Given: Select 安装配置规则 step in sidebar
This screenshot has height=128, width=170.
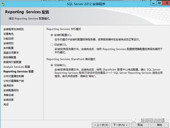Looking at the screenshot, I should [x=11, y=90].
